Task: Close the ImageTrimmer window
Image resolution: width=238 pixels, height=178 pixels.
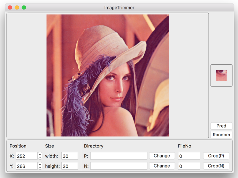Action: pos(10,7)
